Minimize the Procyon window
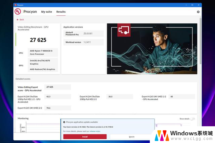The height and width of the screenshot is (143, 215). click(186, 5)
